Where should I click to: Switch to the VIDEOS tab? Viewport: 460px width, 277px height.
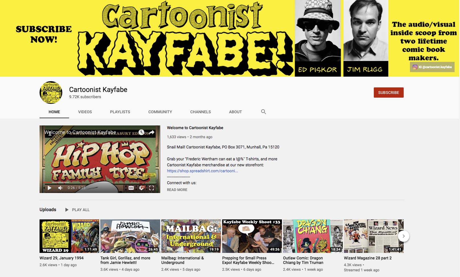pyautogui.click(x=85, y=112)
